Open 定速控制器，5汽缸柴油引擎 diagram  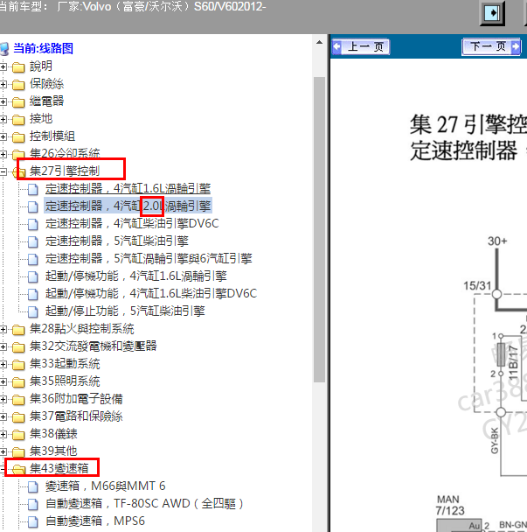pos(117,241)
